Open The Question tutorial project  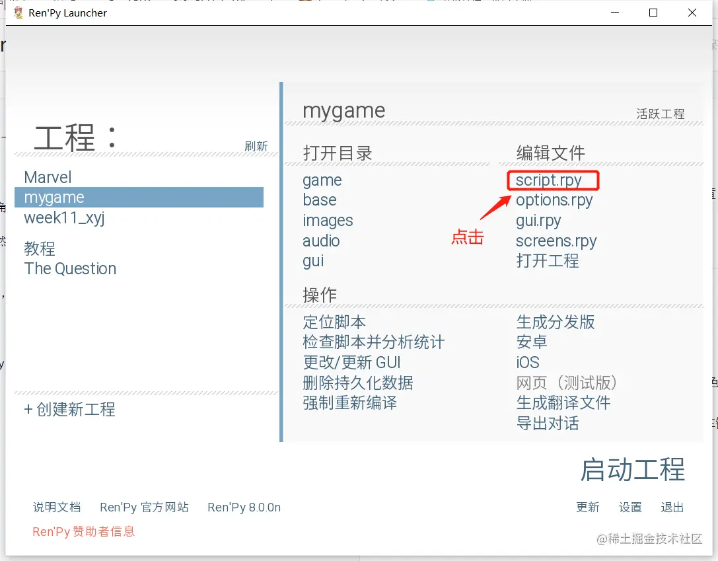pos(69,269)
